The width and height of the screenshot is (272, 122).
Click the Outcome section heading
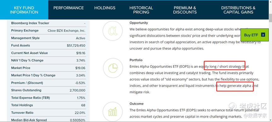[136, 104]
